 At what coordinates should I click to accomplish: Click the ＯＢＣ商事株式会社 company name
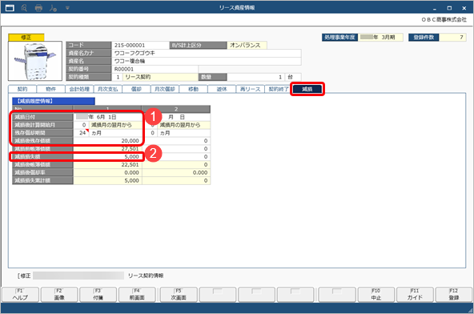coord(444,19)
